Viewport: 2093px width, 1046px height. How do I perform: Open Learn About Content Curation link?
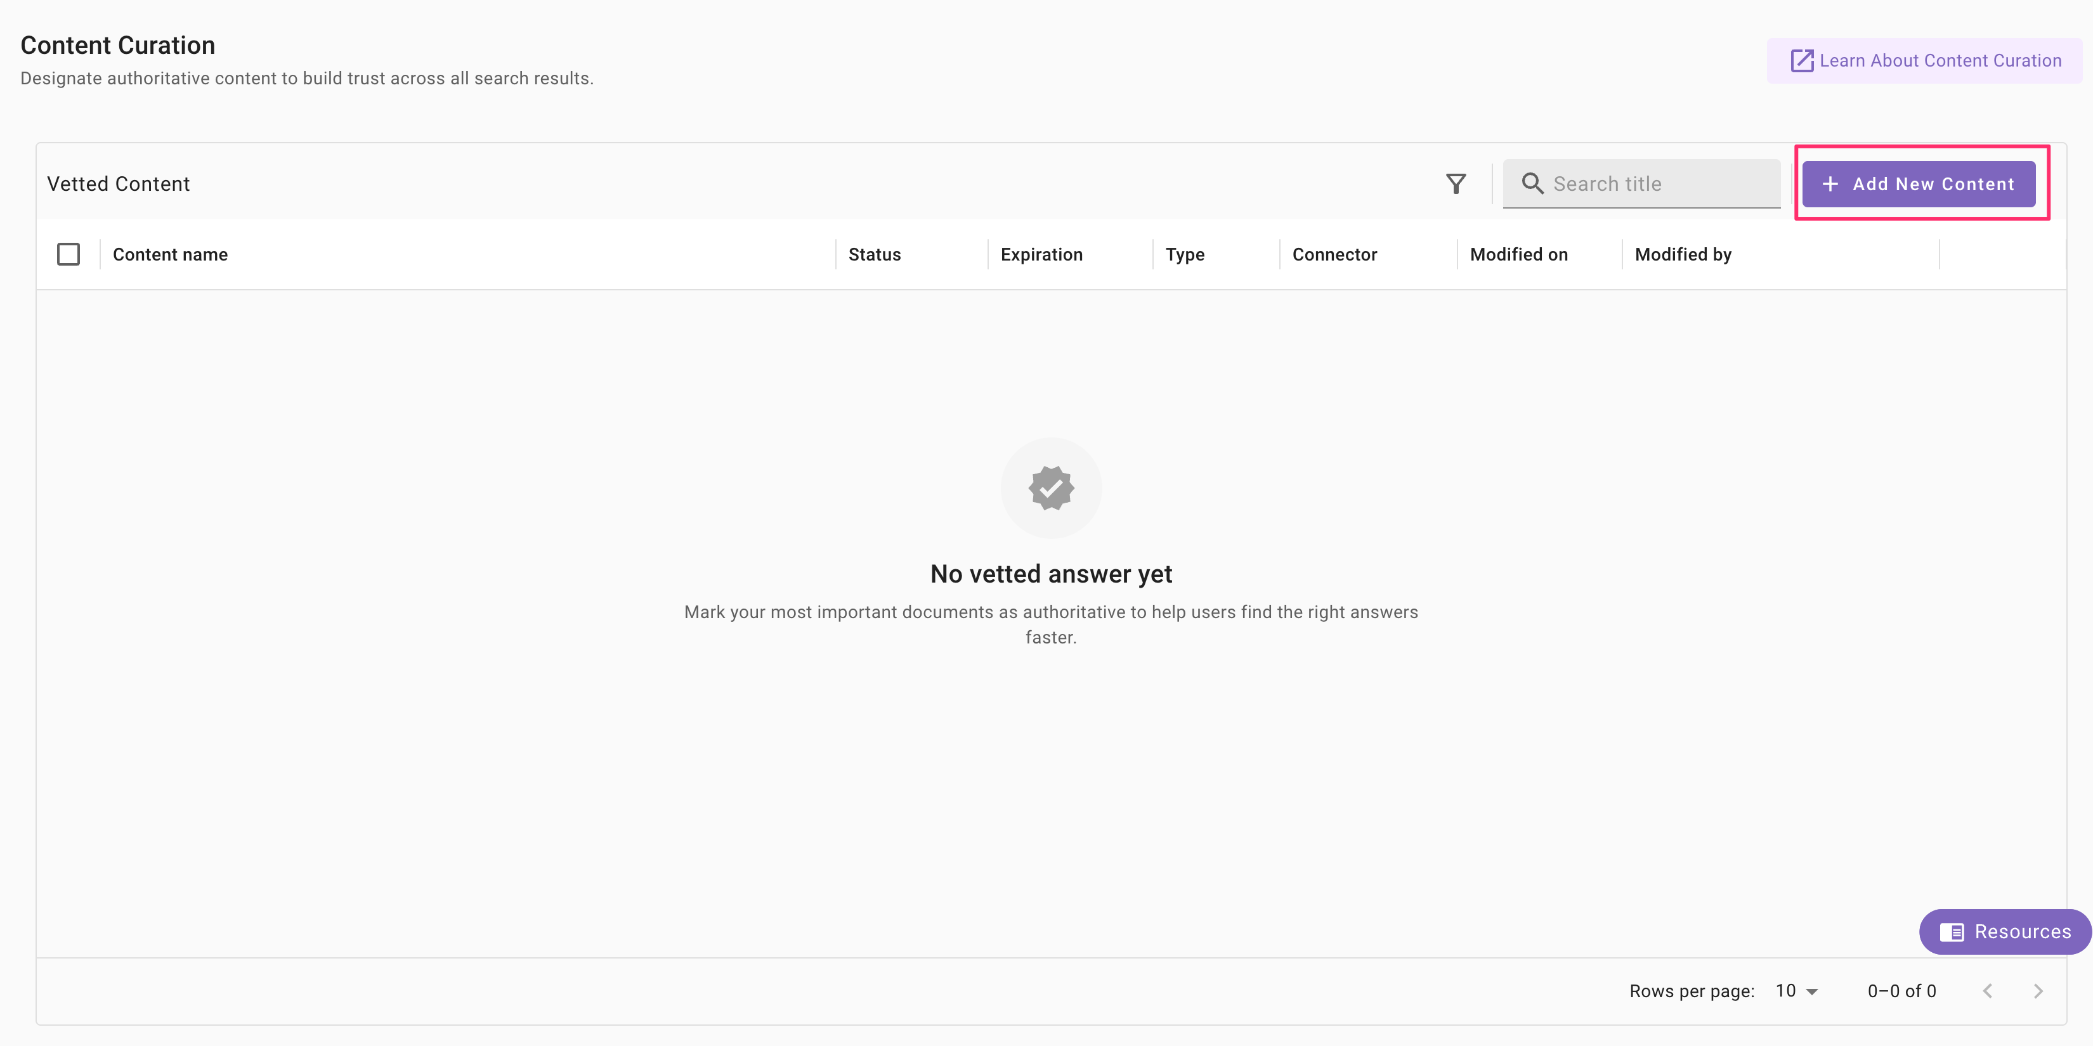[1940, 61]
